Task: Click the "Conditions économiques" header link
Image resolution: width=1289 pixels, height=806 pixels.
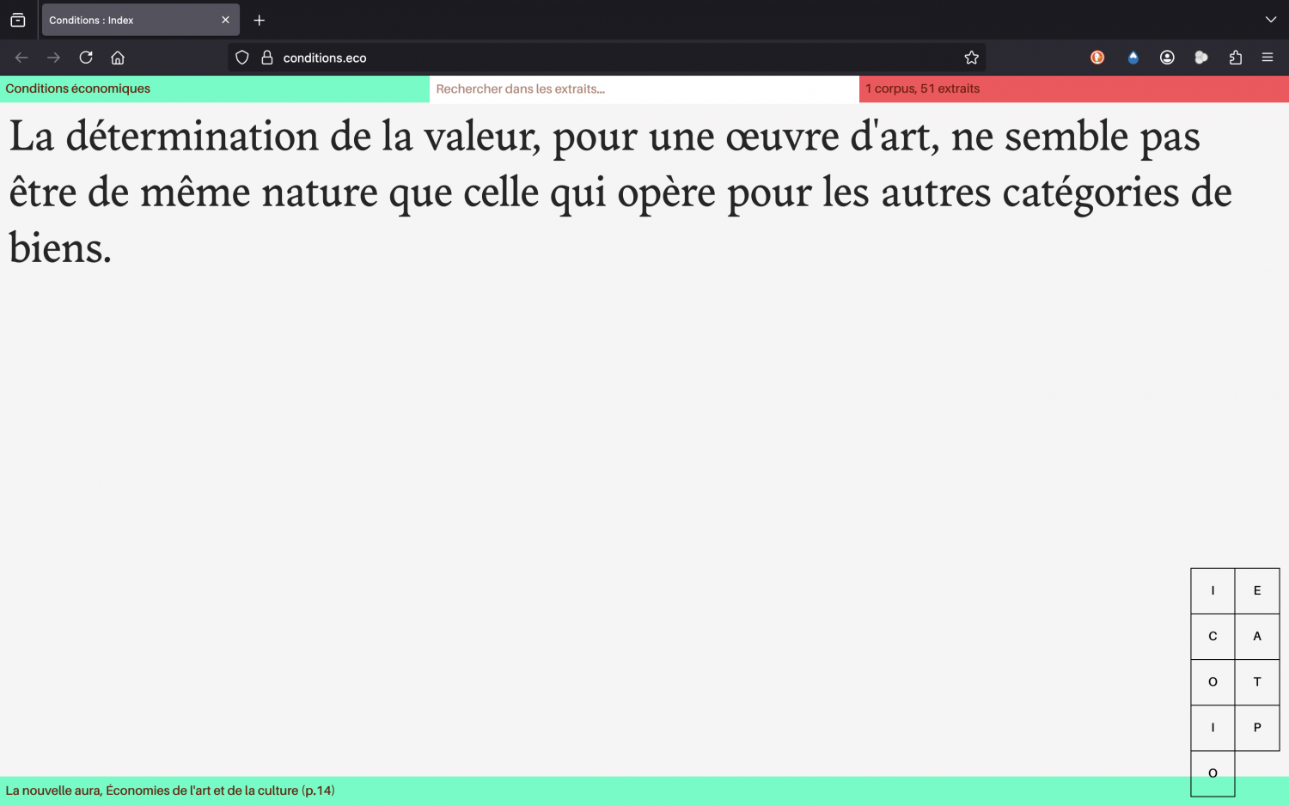Action: click(78, 89)
